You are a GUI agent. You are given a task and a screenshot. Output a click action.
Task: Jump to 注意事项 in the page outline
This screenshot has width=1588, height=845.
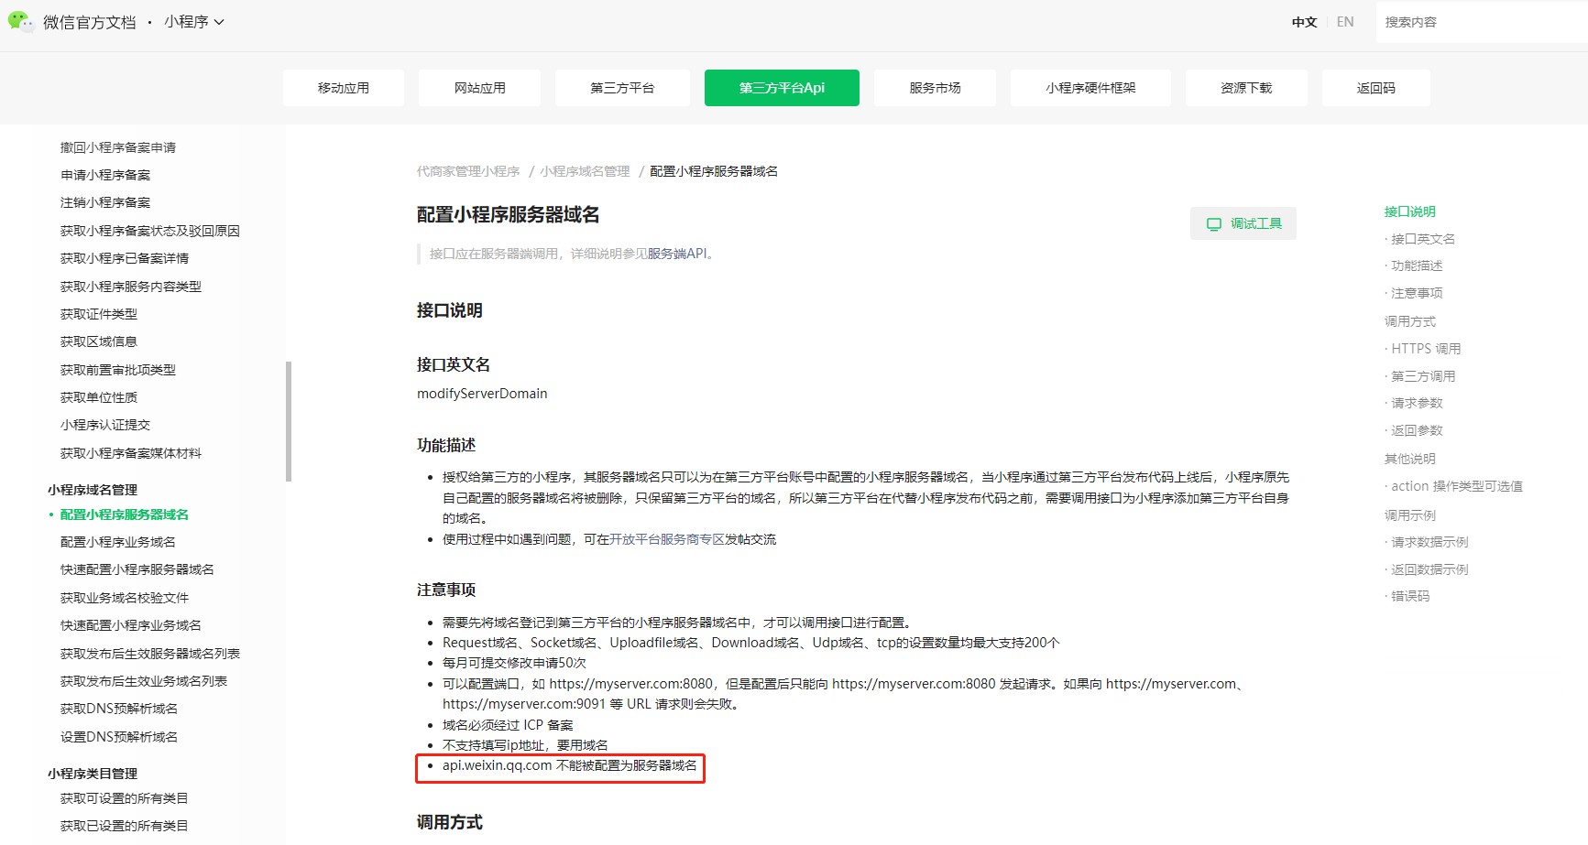(1417, 293)
